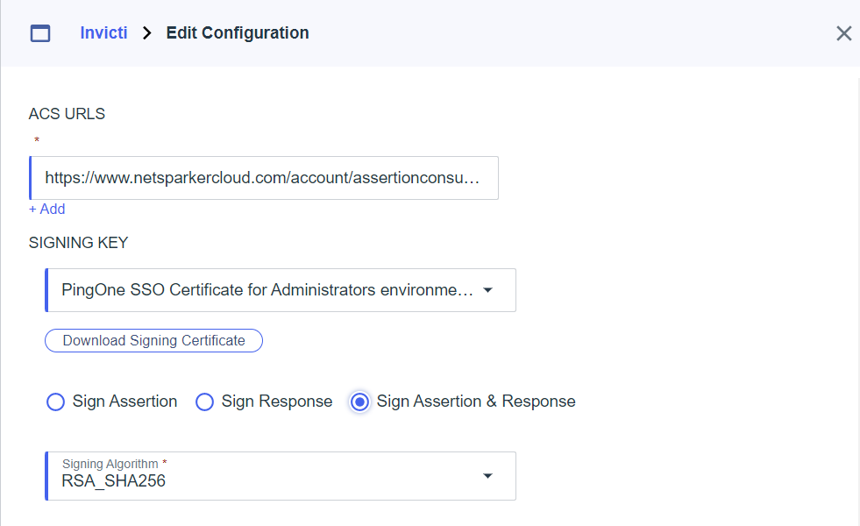Click the breadcrumb chevron after Invicti
The height and width of the screenshot is (526, 860).
(146, 32)
